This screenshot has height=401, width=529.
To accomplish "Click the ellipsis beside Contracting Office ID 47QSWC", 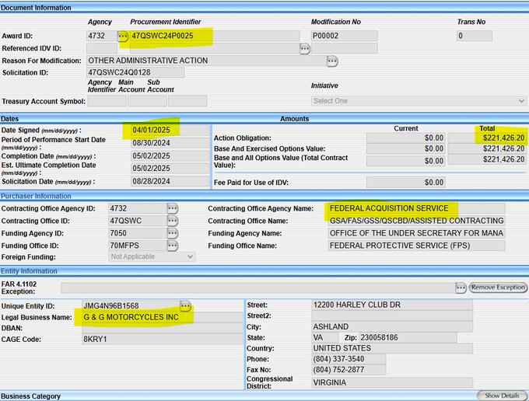I will coord(173,221).
